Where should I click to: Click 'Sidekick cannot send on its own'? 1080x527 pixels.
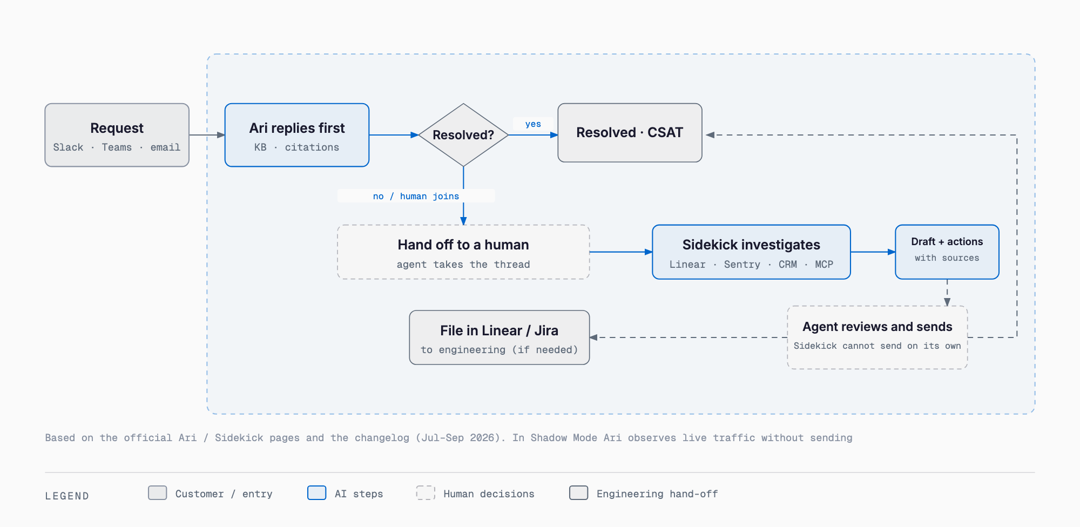click(x=878, y=346)
